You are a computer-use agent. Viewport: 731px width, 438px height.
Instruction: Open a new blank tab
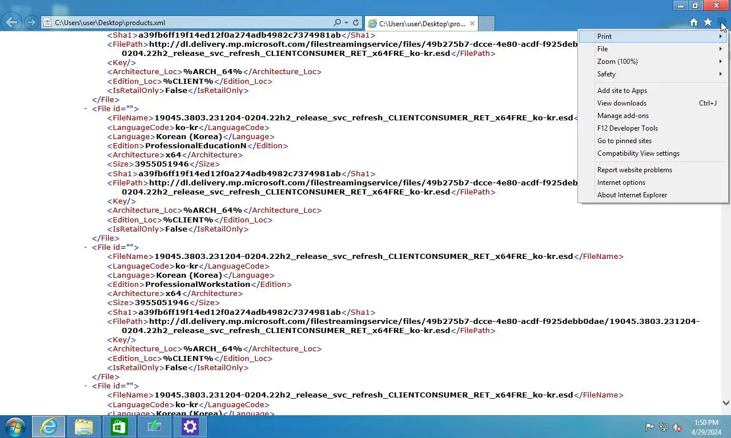[x=487, y=23]
